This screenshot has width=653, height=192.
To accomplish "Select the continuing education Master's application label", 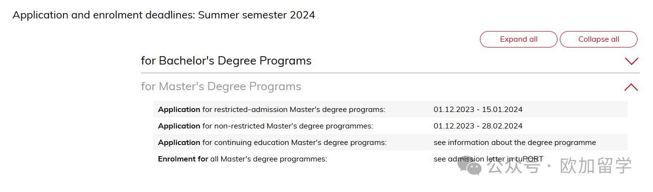I will pyautogui.click(x=272, y=143).
